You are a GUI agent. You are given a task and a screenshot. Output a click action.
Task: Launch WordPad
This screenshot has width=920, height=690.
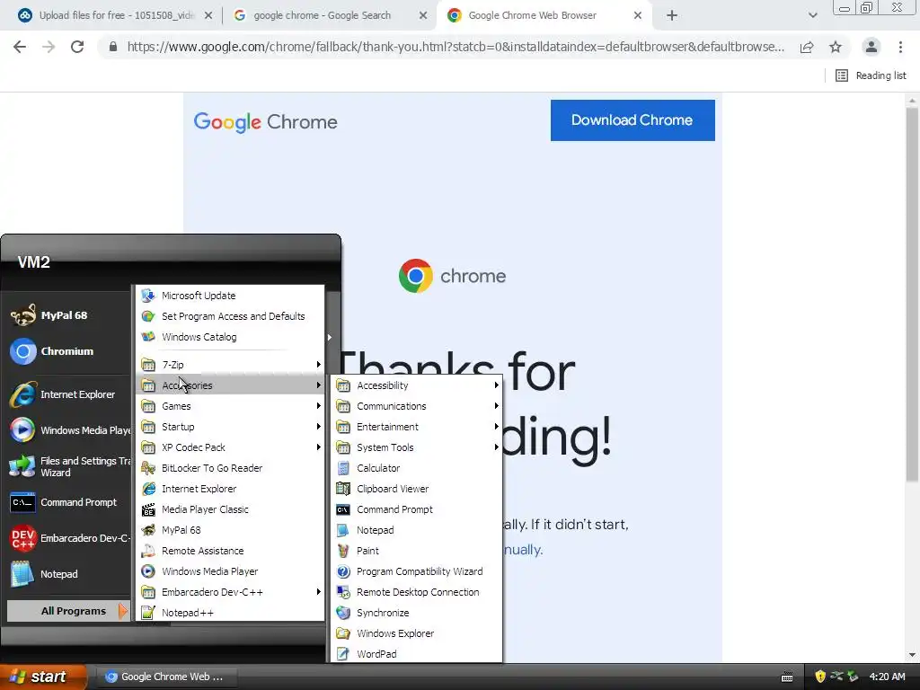coord(417,654)
